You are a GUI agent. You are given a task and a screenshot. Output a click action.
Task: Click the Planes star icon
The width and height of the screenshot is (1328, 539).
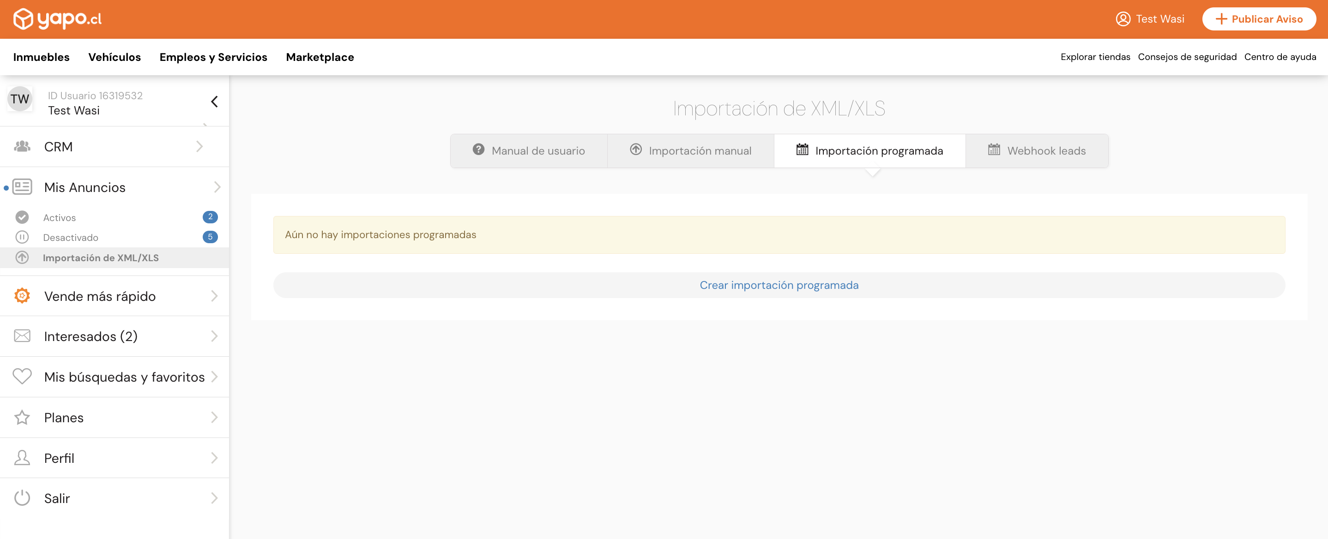(22, 417)
